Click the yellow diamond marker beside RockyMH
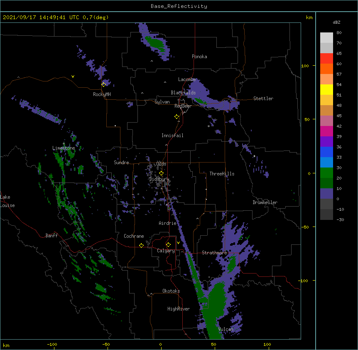358x350 pixels. point(104,84)
